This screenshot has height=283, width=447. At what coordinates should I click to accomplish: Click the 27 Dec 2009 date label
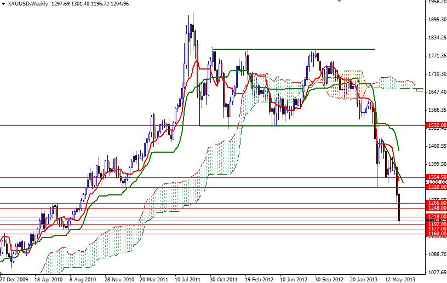[15, 278]
